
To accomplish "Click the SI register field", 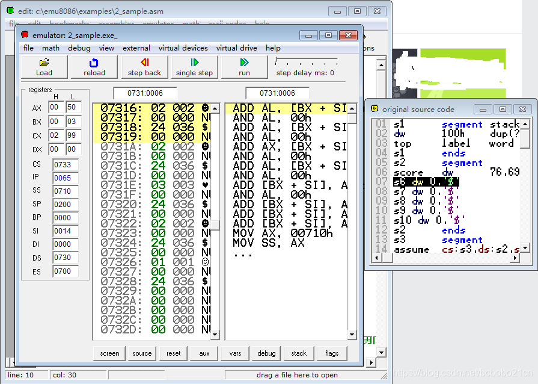I will (x=65, y=231).
